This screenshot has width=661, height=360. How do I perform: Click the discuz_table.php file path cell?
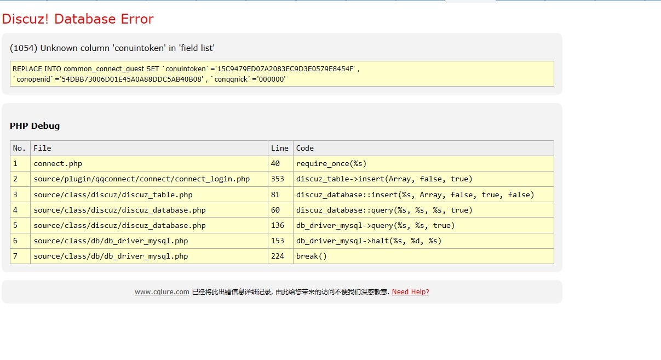click(113, 195)
